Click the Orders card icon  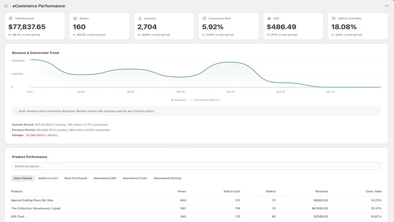75,18
